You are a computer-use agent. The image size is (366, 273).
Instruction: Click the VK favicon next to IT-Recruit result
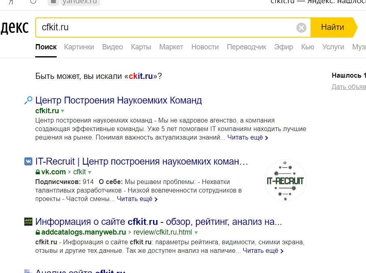(28, 161)
